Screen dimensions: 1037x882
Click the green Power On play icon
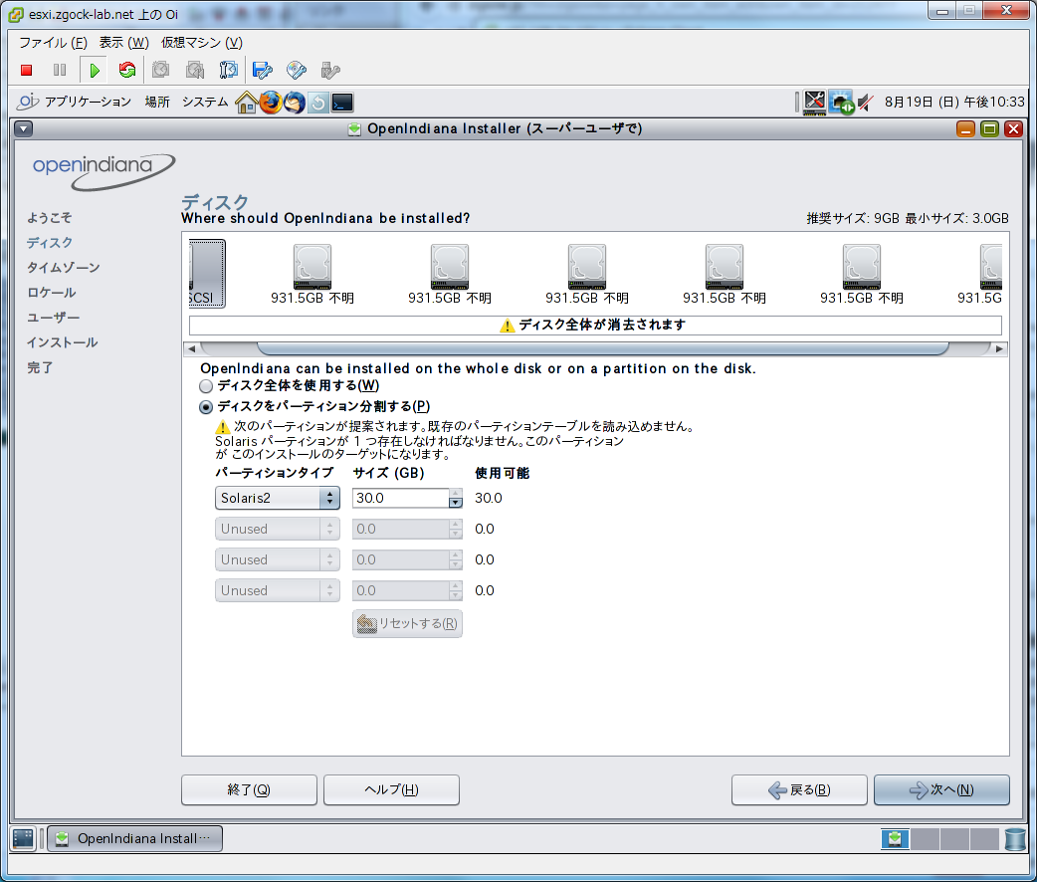(94, 70)
